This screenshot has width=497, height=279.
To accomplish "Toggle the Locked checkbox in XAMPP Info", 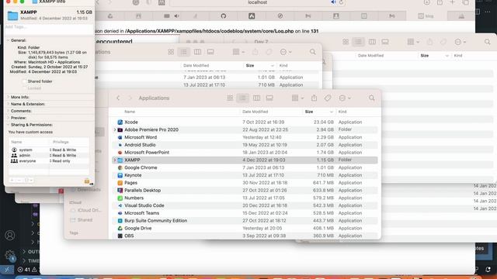I will click(24, 88).
